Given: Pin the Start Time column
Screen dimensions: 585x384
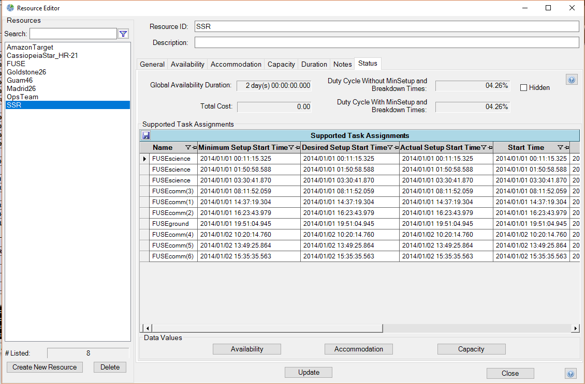Looking at the screenshot, I should tap(566, 148).
